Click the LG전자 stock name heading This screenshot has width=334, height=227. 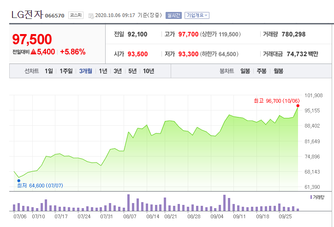(27, 15)
